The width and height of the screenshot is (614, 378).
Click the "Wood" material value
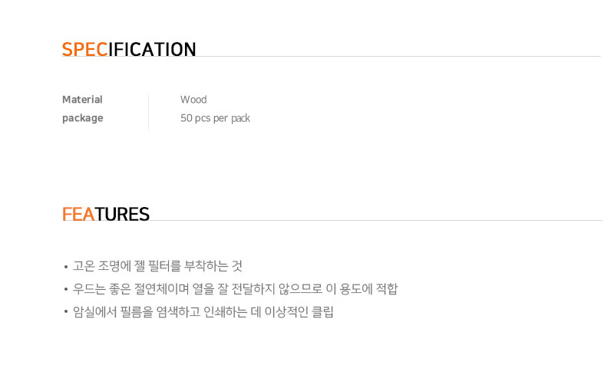point(193,100)
